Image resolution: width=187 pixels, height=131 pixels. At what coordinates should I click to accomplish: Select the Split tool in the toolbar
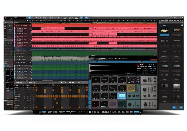click(34, 18)
